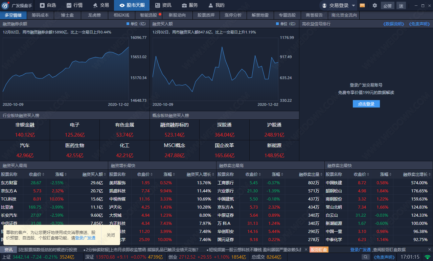Dismiss the notice with 关闭
The image size is (433, 261).
click(111, 235)
